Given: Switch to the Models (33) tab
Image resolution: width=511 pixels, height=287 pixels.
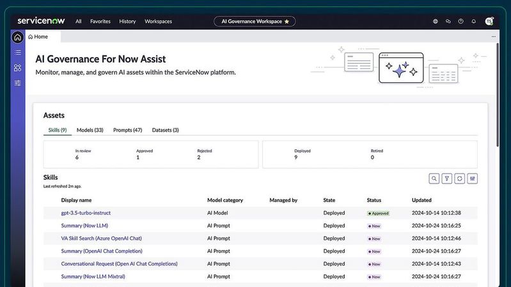Looking at the screenshot, I should (x=90, y=130).
